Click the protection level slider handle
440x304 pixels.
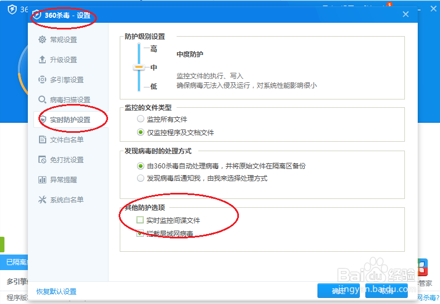coord(139,67)
